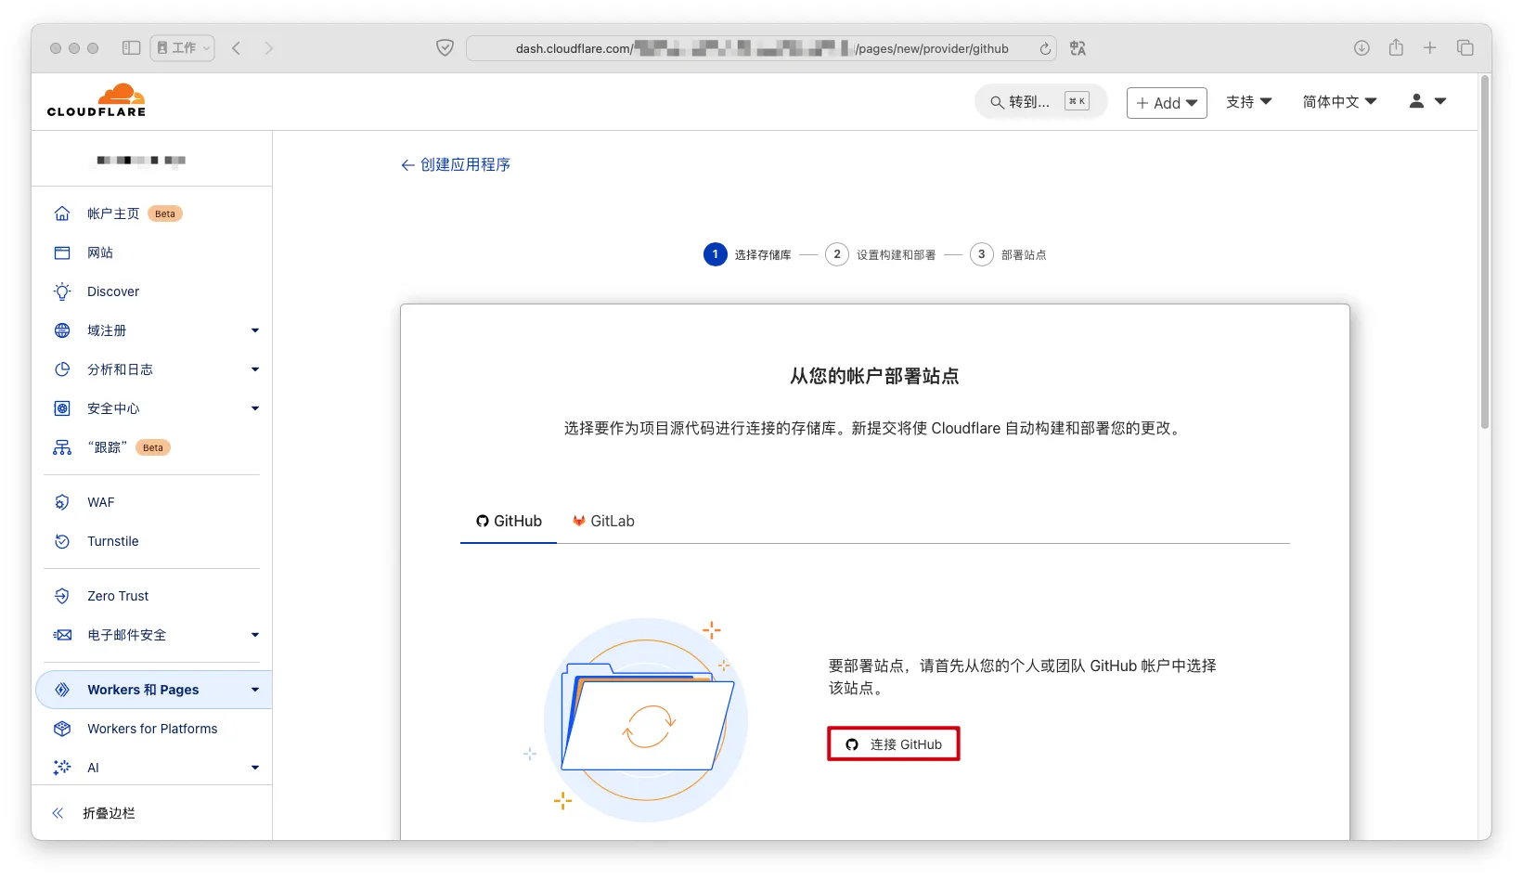Image resolution: width=1523 pixels, height=879 pixels.
Task: Click the Safari share icon
Action: [x=1396, y=47]
